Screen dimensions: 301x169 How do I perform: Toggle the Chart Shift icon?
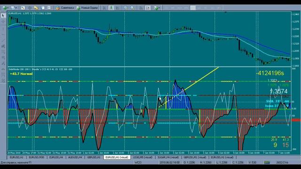(x=148, y=8)
